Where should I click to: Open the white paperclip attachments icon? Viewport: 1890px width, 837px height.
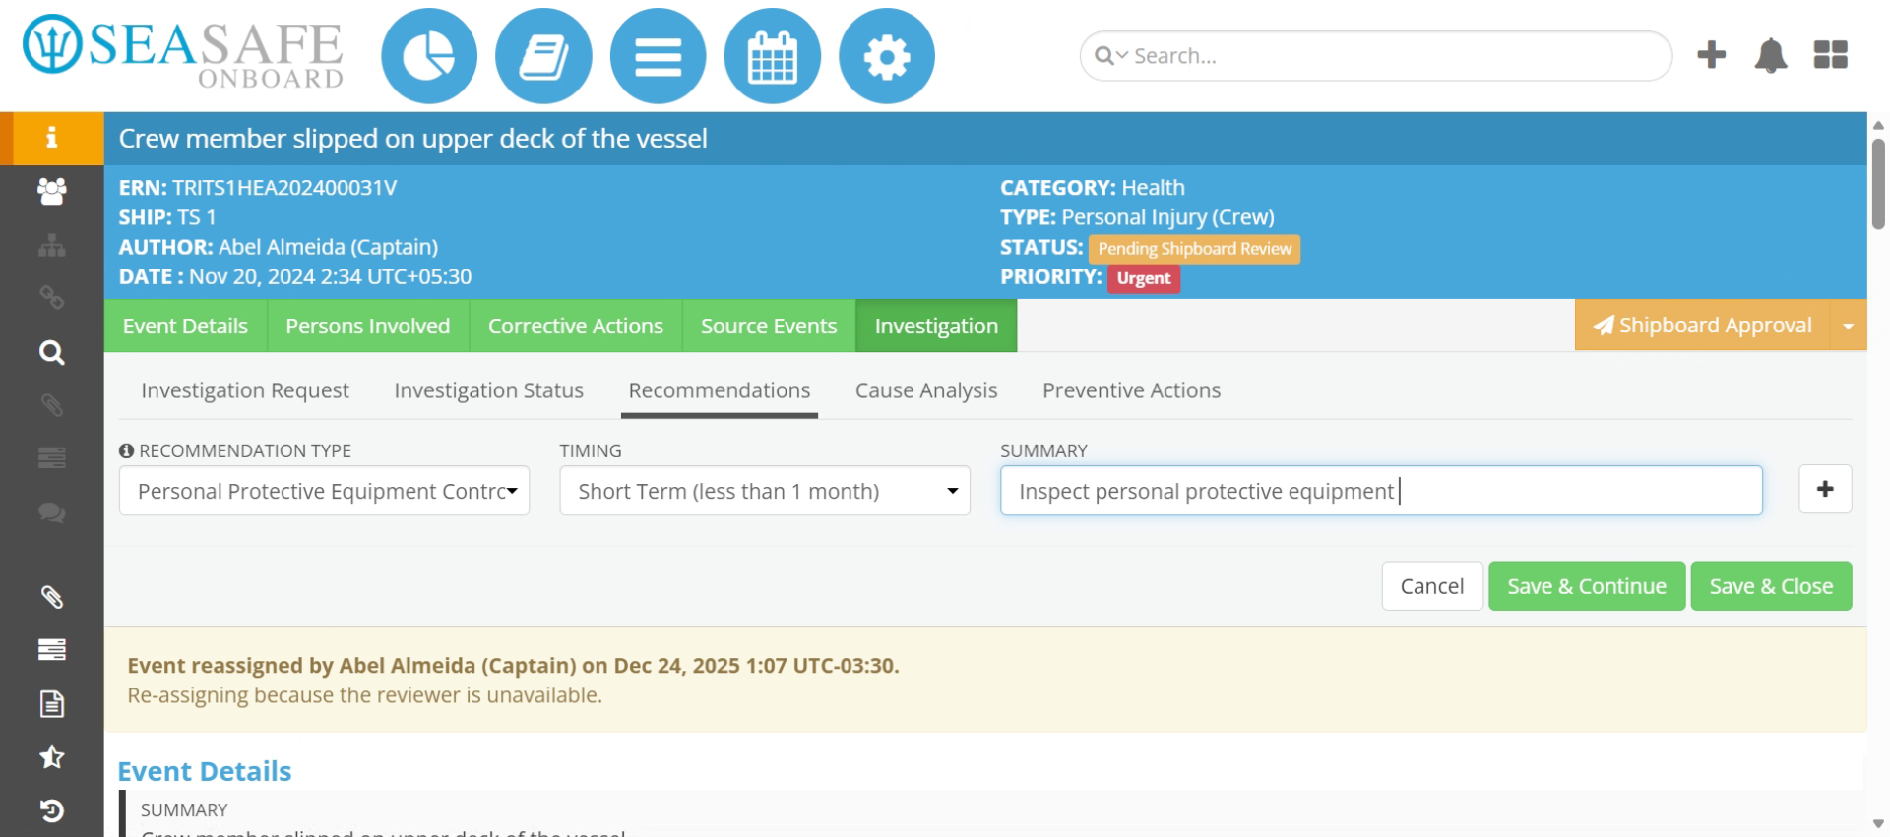pyautogui.click(x=51, y=597)
